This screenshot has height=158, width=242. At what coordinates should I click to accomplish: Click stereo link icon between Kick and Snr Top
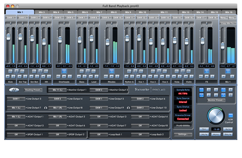(16, 71)
